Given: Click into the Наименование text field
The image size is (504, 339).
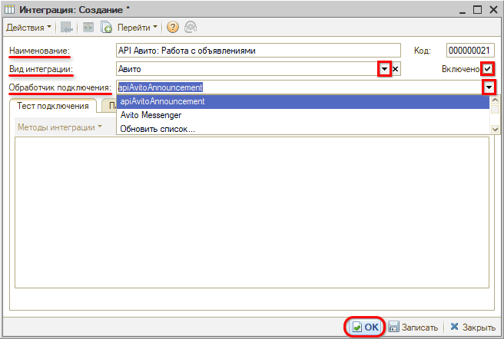Looking at the screenshot, I should click(259, 51).
